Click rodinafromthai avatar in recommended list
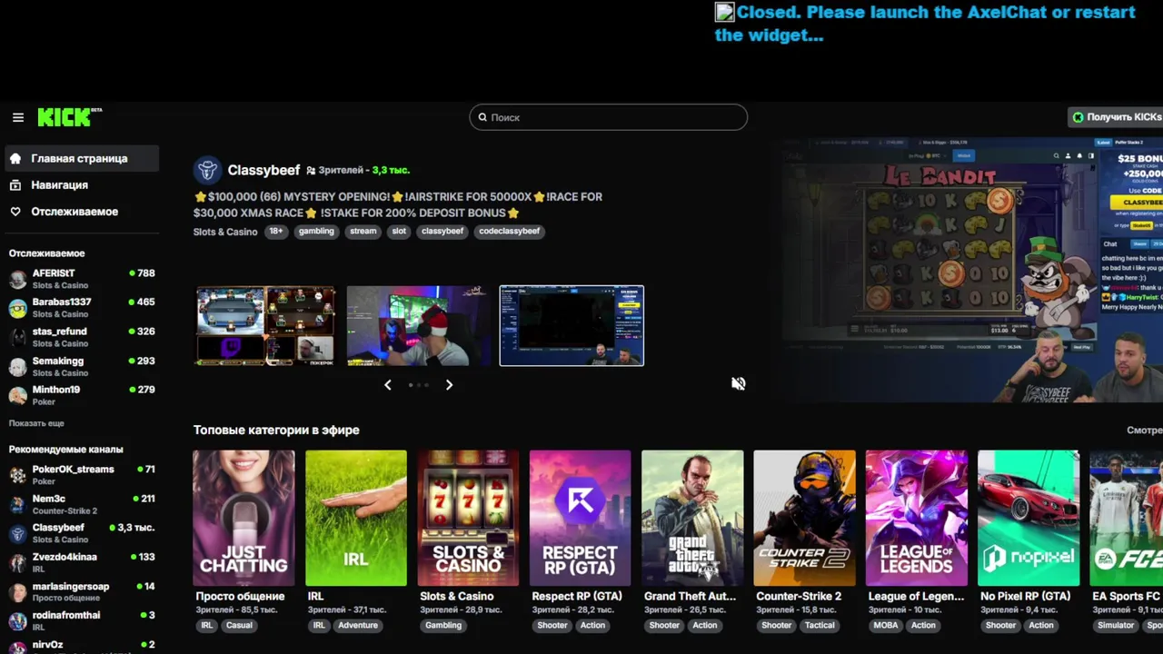The height and width of the screenshot is (654, 1163). tap(18, 620)
